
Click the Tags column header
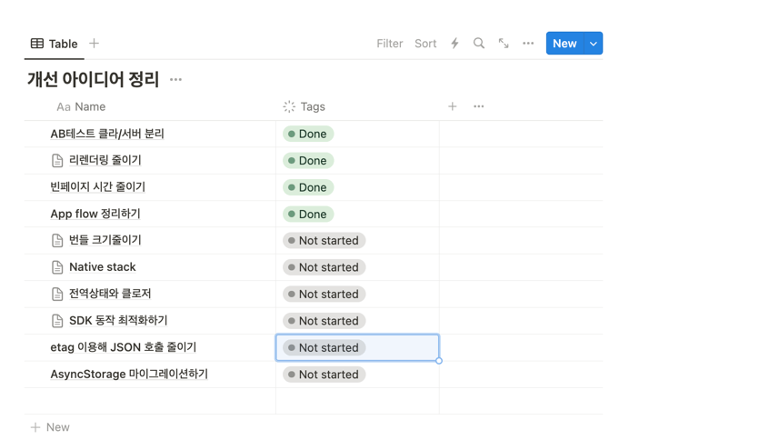pyautogui.click(x=312, y=106)
